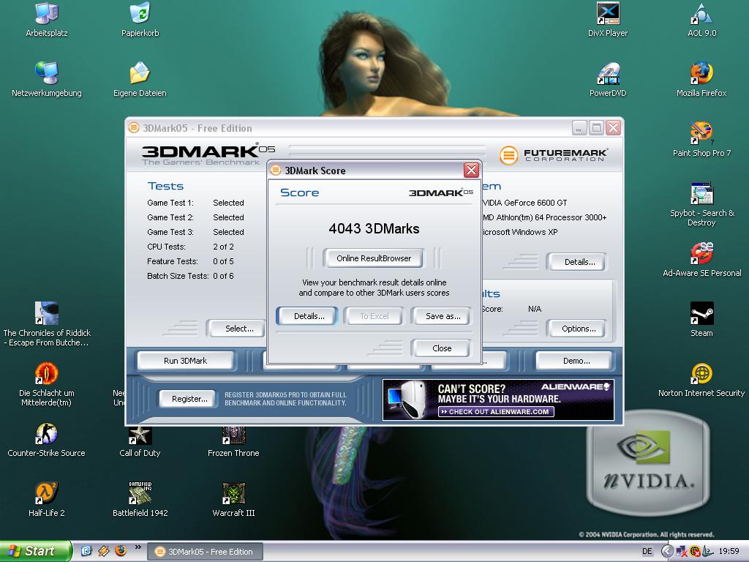Open the DE language indicator on the taskbar
Image resolution: width=749 pixels, height=562 pixels.
pos(647,551)
